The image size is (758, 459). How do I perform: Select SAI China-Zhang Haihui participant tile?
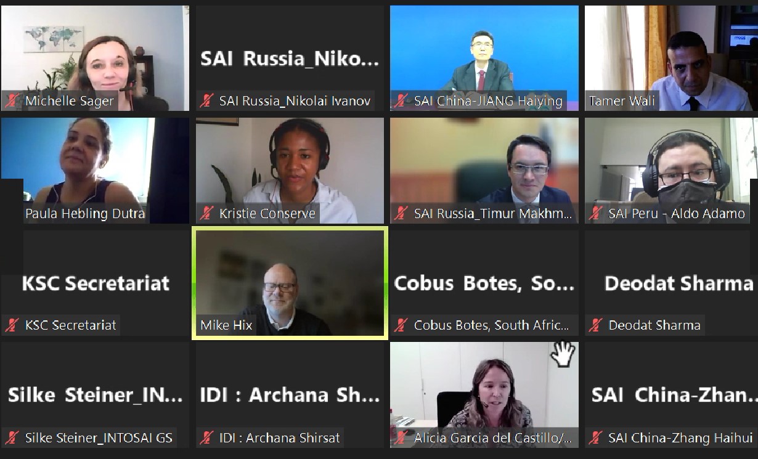[671, 395]
